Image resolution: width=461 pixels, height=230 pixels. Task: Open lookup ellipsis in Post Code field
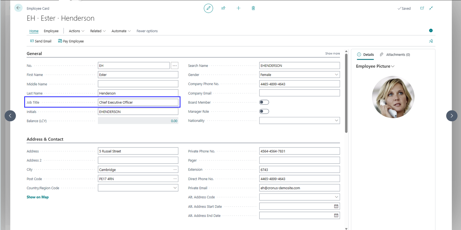[x=175, y=179]
